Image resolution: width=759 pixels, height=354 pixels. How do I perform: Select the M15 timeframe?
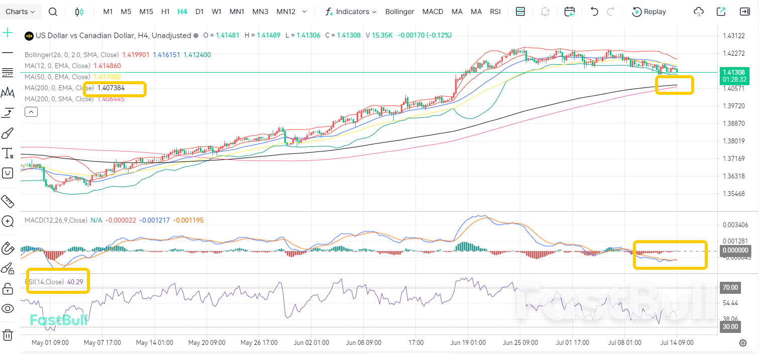coord(146,12)
